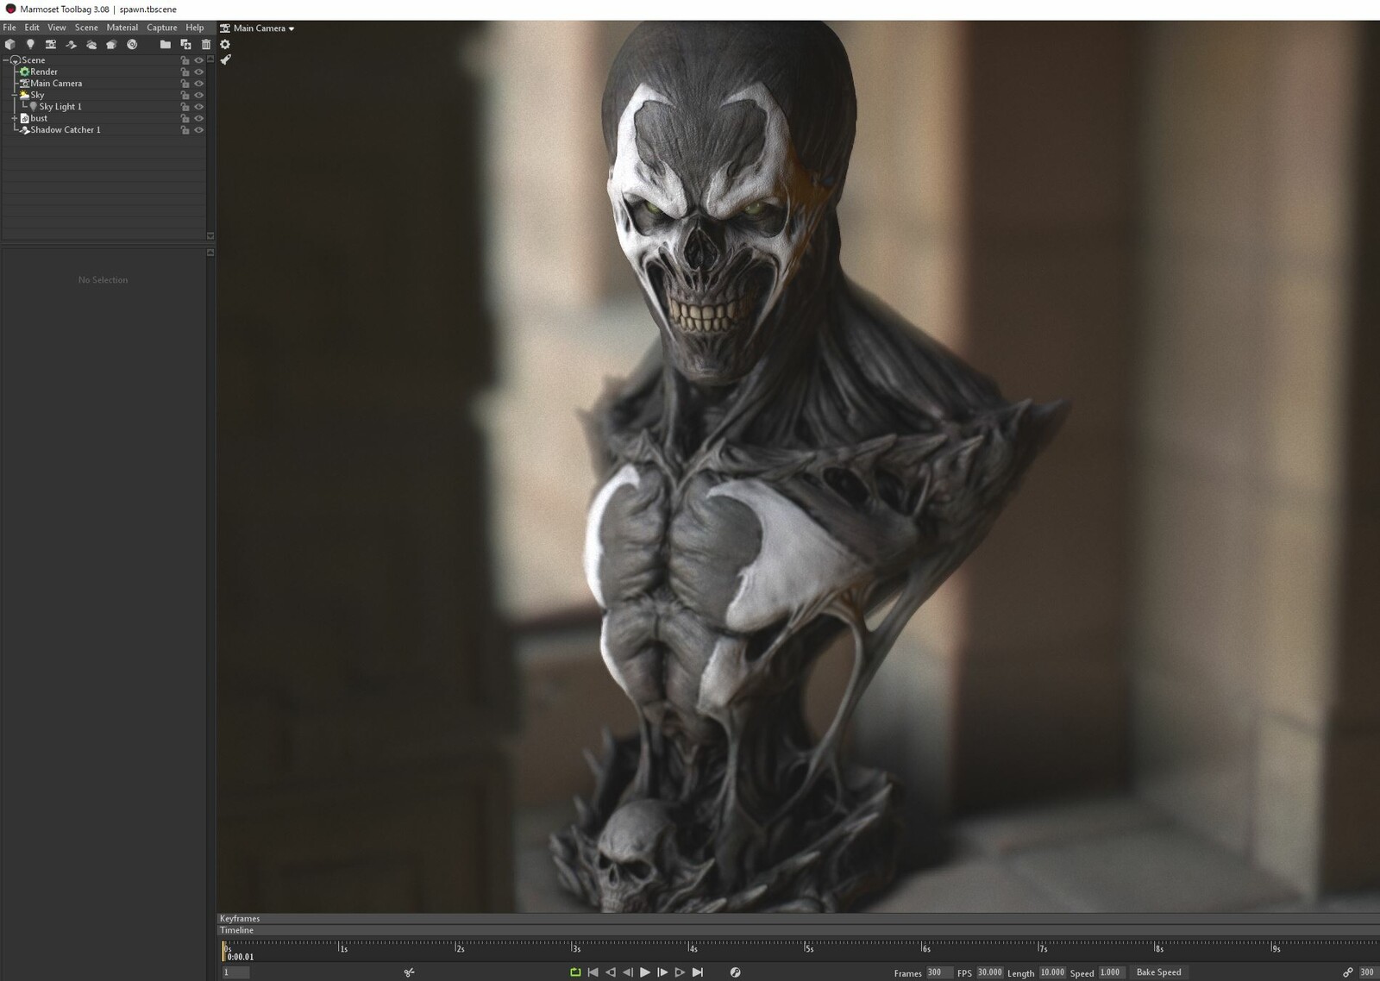The width and height of the screenshot is (1380, 981).
Task: Open the Help menu
Action: [x=195, y=28]
